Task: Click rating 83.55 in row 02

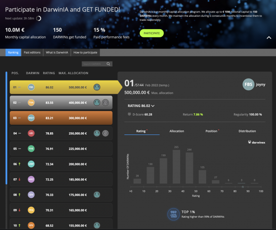Action: (x=49, y=103)
